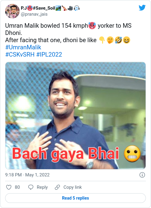Click the headphones emoji in display name
Viewport: 151px width, 208px height.
coord(77,8)
